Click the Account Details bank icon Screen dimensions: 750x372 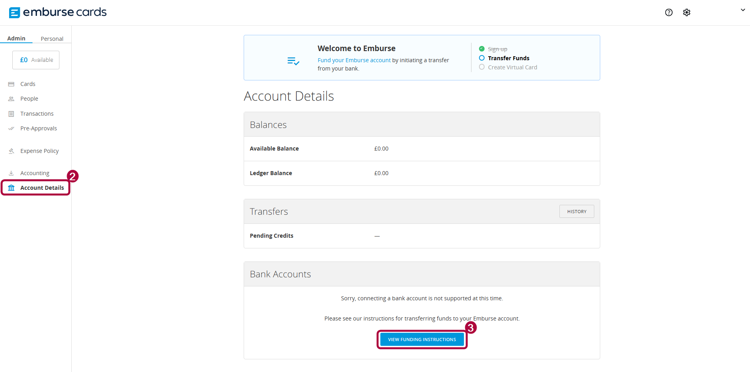click(11, 188)
